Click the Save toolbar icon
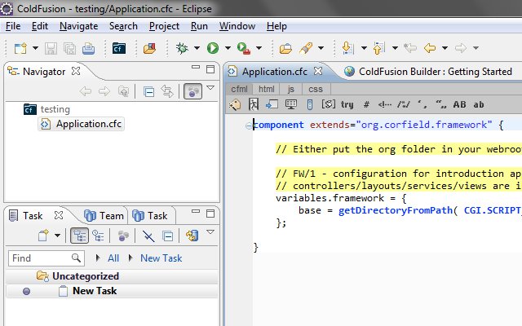Viewport: 522px width, 326px height. 51,49
